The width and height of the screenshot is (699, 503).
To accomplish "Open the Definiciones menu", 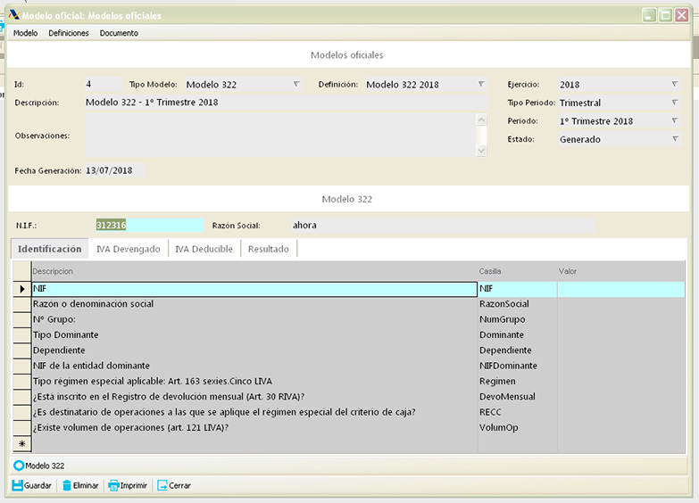I will click(69, 33).
